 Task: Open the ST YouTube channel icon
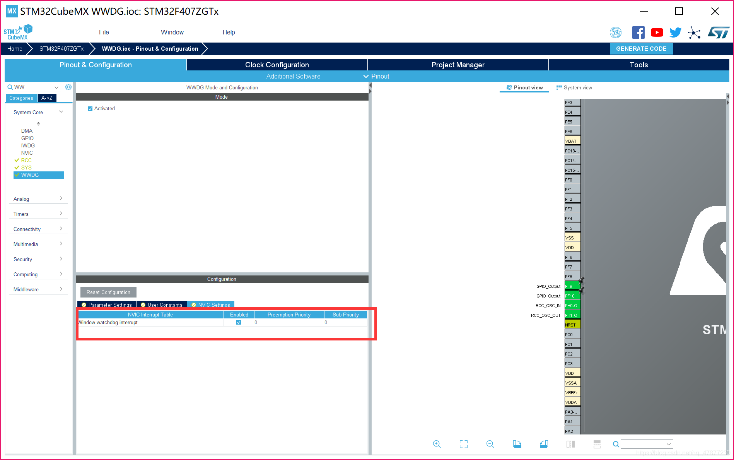[x=657, y=32]
